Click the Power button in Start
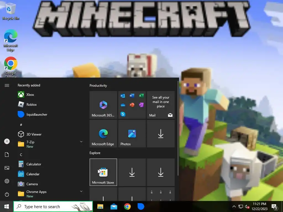This screenshot has width=283, height=212. pyautogui.click(x=7, y=194)
